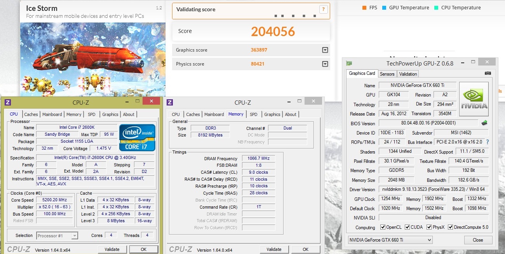The image size is (505, 254).
Task: Click the GPU-Z title bar app icon
Action: [x=349, y=63]
